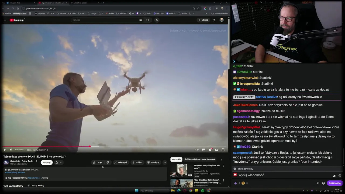This screenshot has width=345, height=194.
Task: Open the YouTube account avatar menu
Action: click(222, 20)
